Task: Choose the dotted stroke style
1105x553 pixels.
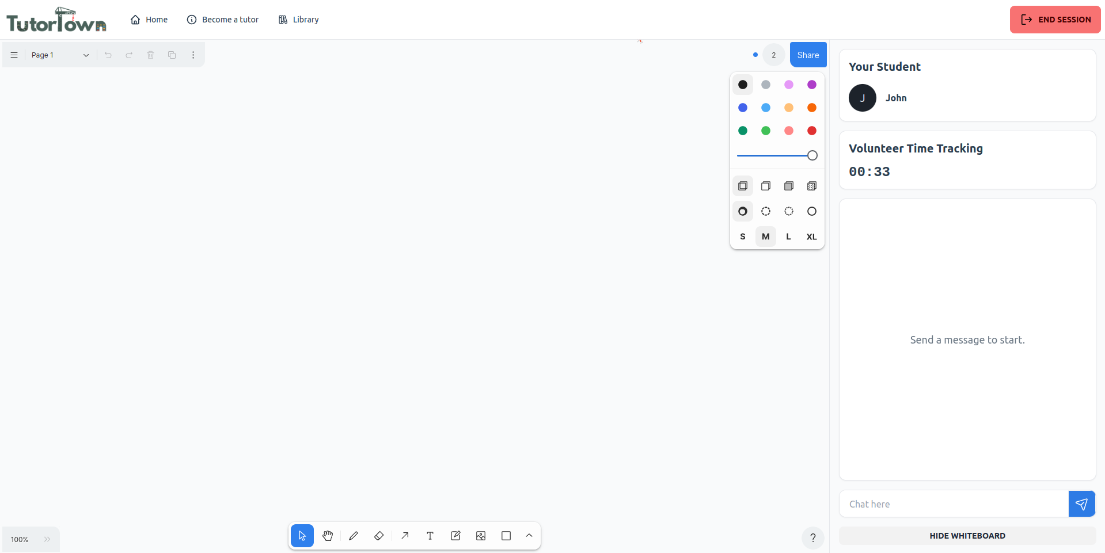Action: (x=789, y=211)
